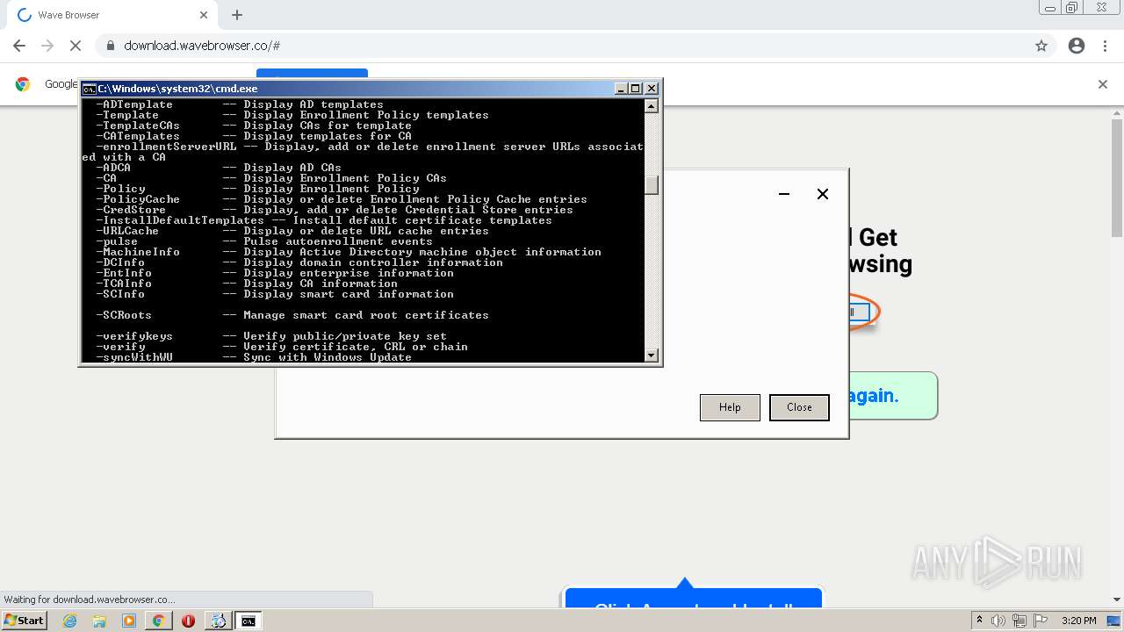Click the '-MachineInfo' line in cmd
The height and width of the screenshot is (632, 1124).
coord(349,252)
